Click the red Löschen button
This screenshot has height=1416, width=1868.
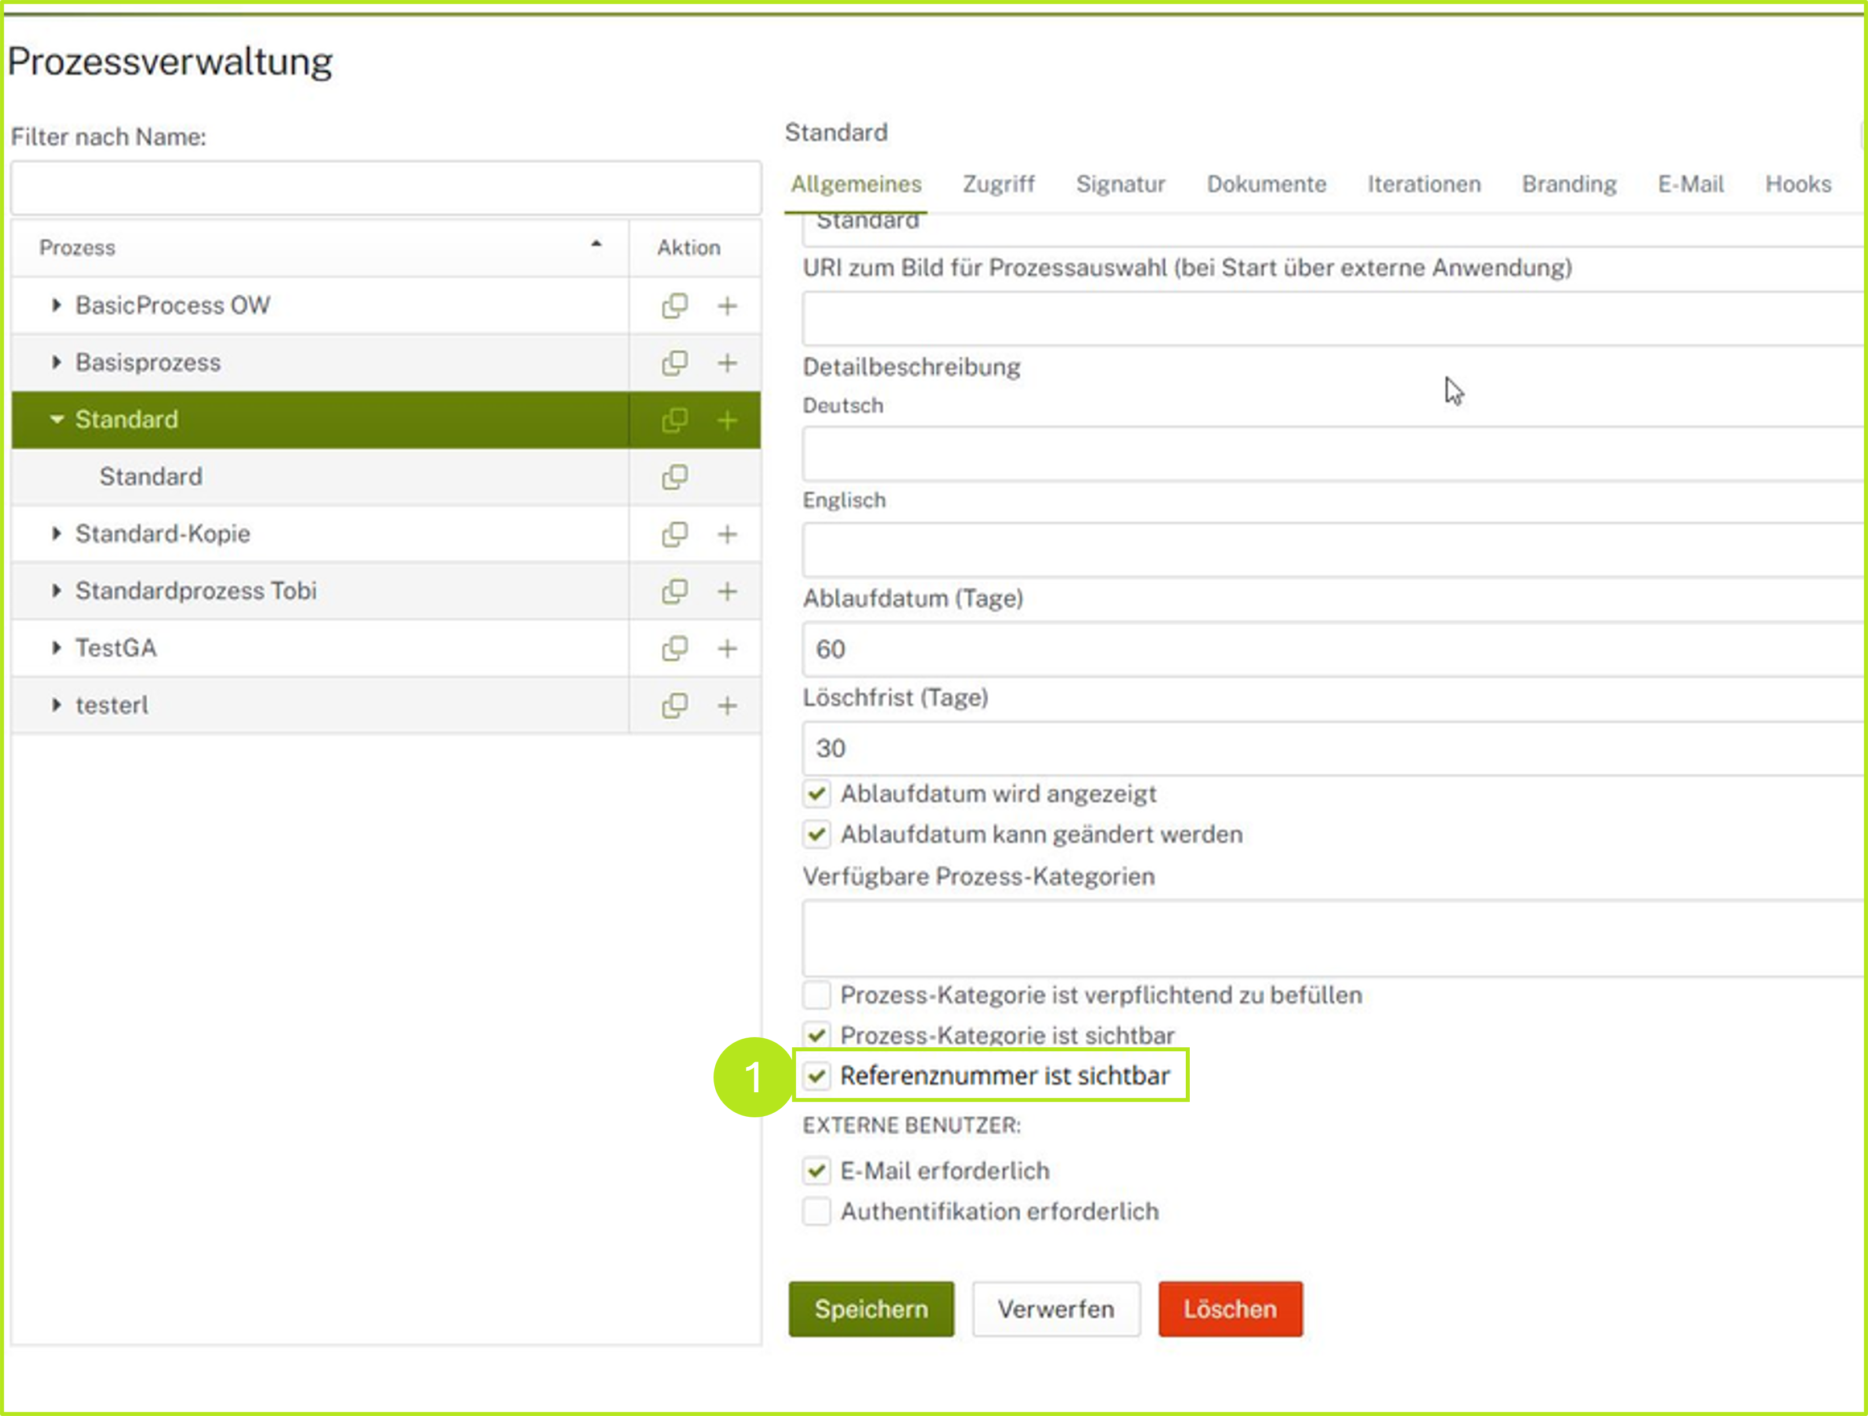[1230, 1309]
